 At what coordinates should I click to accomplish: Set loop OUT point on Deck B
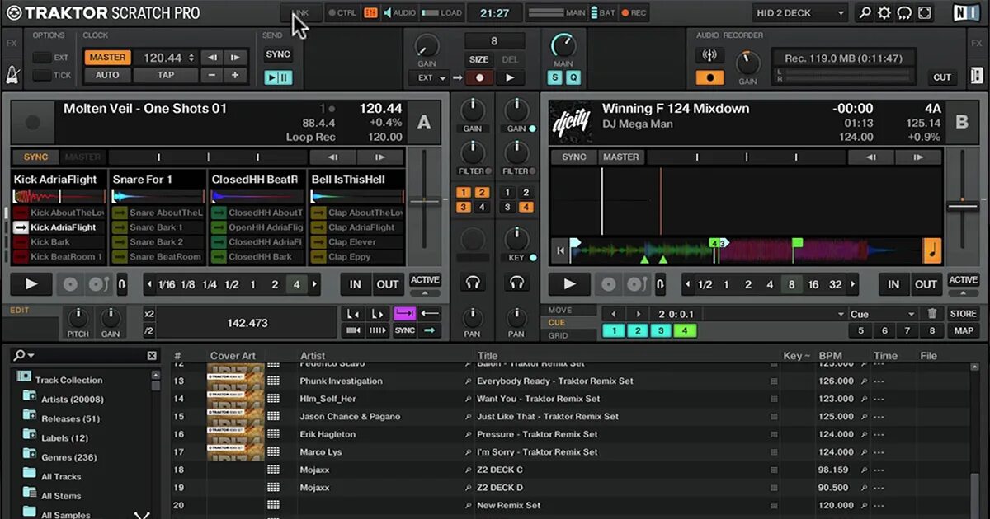click(x=926, y=284)
